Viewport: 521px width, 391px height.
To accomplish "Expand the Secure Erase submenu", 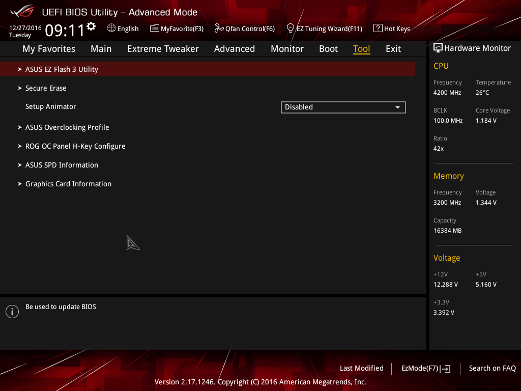I will tap(46, 88).
